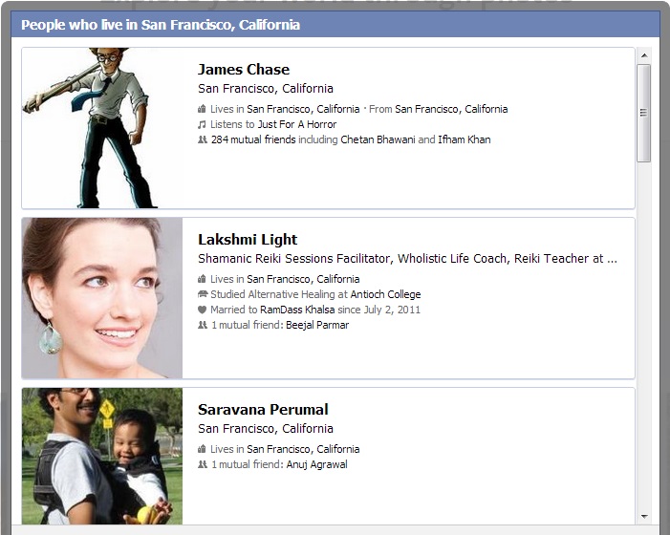
Task: Open the Antioch College link
Action: point(385,294)
